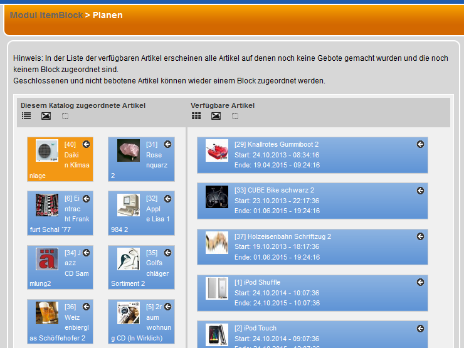
Task: Click 'Verfügbare Artikel' heading
Action: click(223, 105)
